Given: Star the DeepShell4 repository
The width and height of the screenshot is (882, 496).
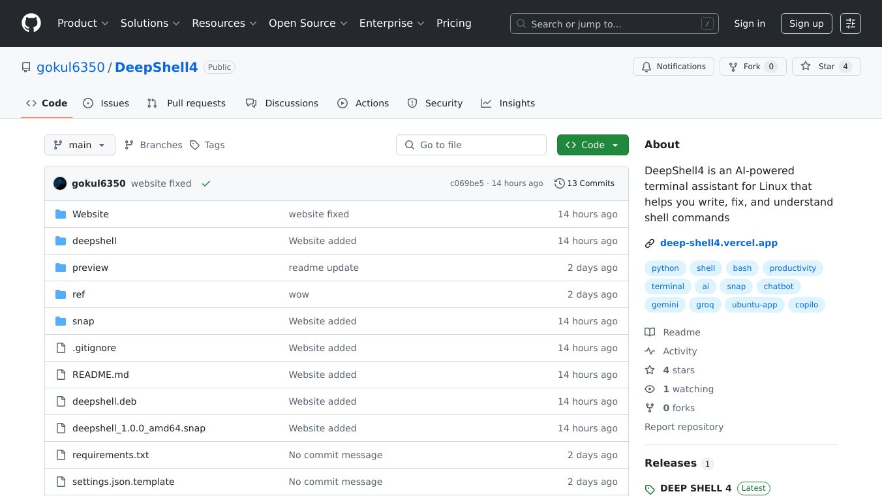Looking at the screenshot, I should click(x=826, y=67).
